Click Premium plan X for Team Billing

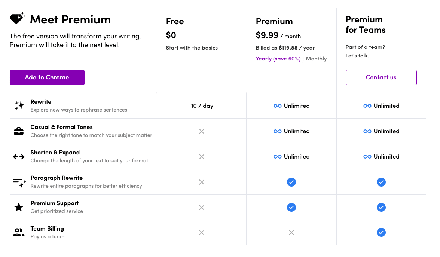coord(291,232)
